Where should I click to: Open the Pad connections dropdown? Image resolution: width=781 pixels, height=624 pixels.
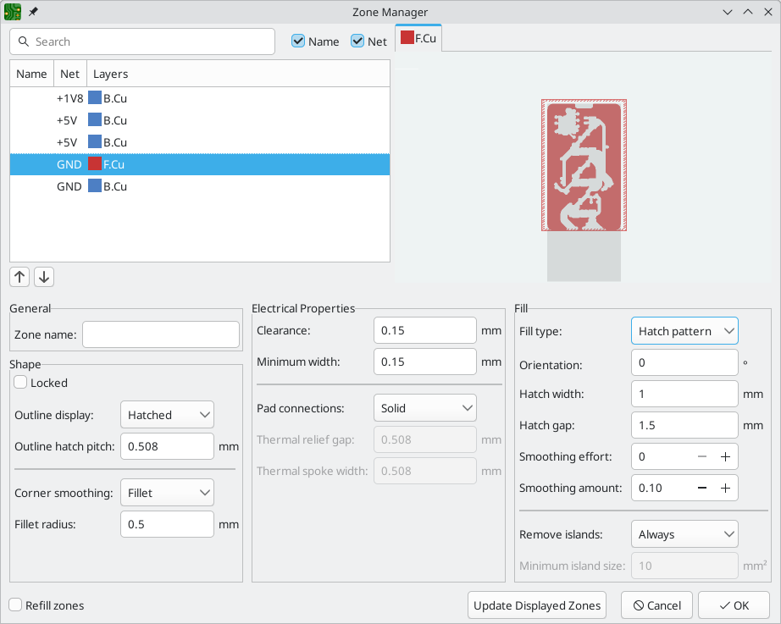(x=424, y=408)
